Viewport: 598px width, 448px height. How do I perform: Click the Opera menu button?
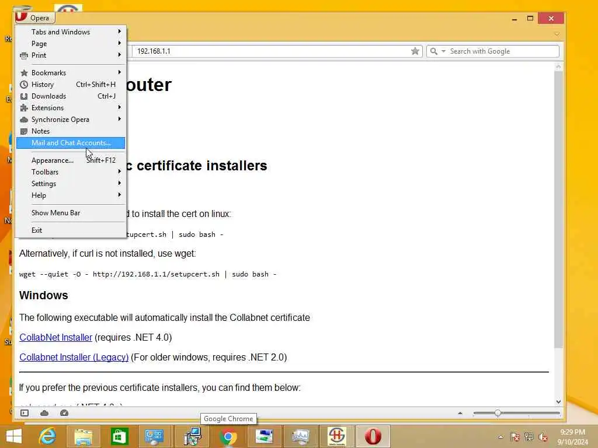34,17
